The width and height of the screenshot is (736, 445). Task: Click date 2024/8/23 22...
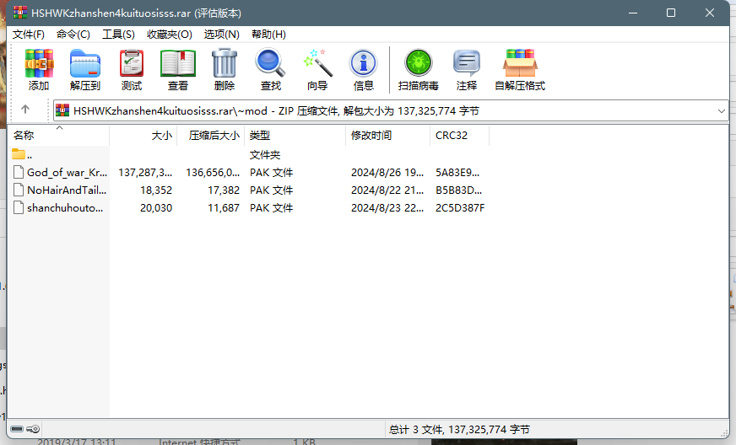[x=387, y=208]
